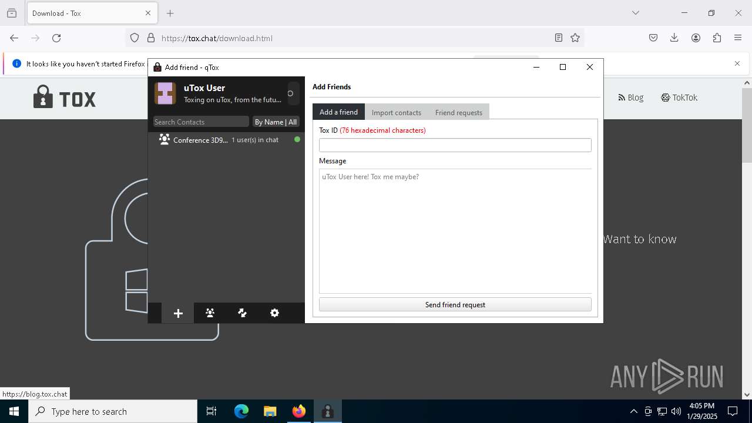Click the Firefox address bar URL

[x=217, y=38]
